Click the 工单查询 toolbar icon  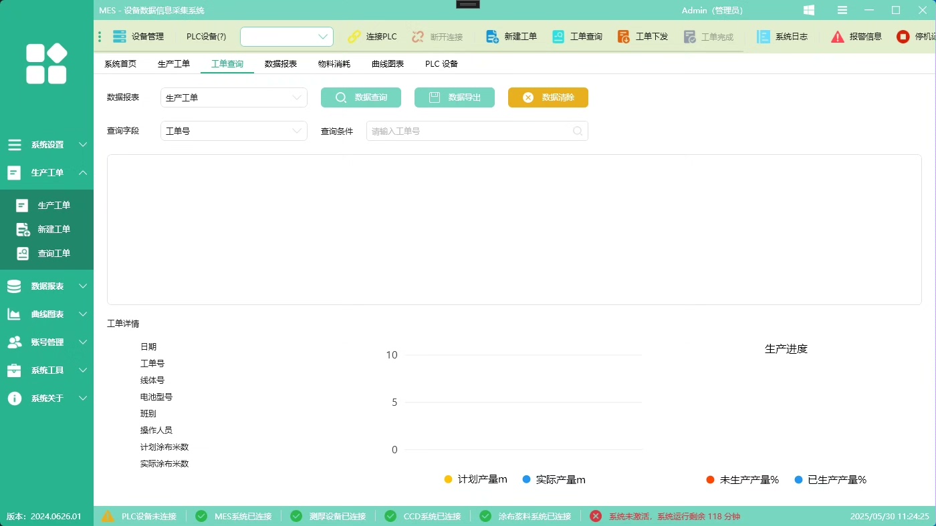click(558, 37)
